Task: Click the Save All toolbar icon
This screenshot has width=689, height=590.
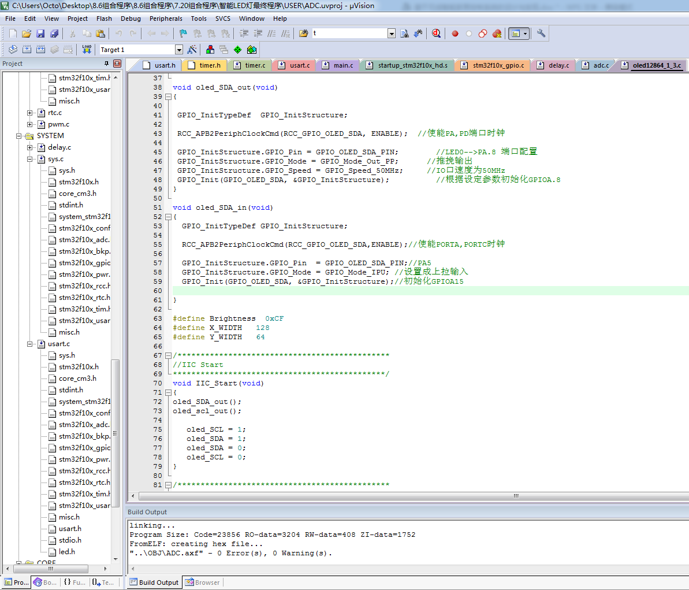Action: [54, 34]
